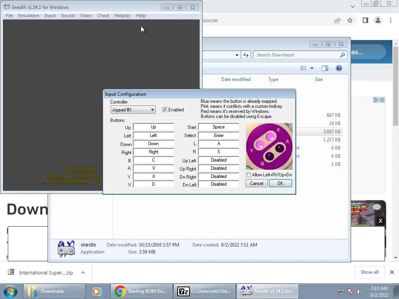Image resolution: width=399 pixels, height=299 pixels.
Task: Open Explorer help icon
Action: [x=339, y=68]
